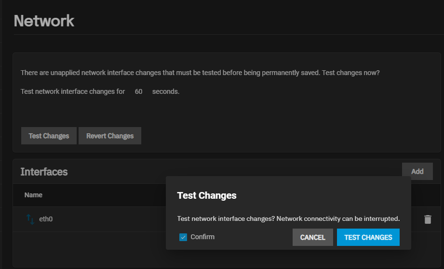Click the connectivity interruption warning text in the dialog

288,219
